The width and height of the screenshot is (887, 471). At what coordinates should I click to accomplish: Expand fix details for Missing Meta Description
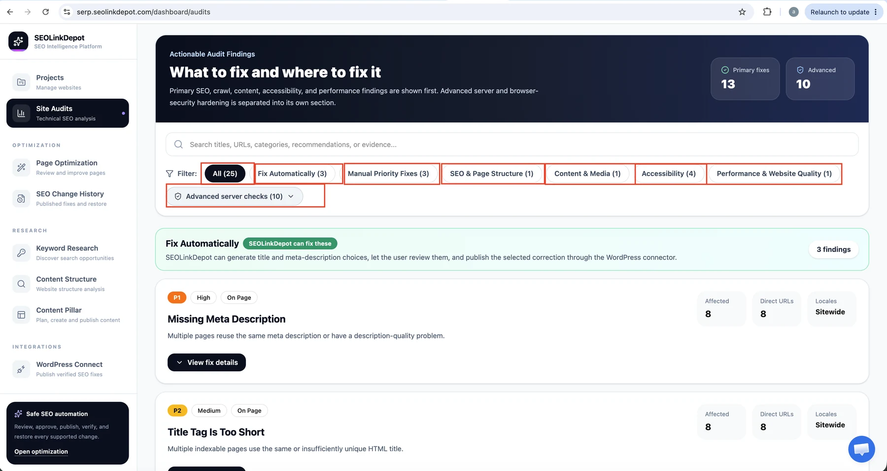click(206, 362)
